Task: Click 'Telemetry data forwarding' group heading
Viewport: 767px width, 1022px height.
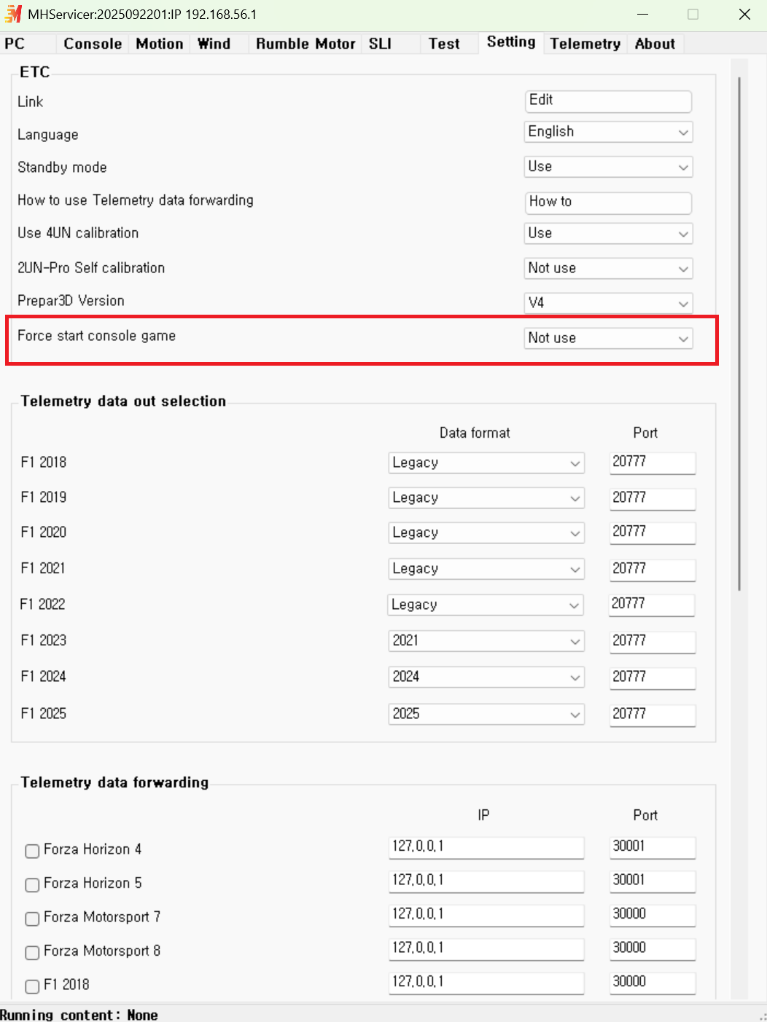Action: (114, 782)
